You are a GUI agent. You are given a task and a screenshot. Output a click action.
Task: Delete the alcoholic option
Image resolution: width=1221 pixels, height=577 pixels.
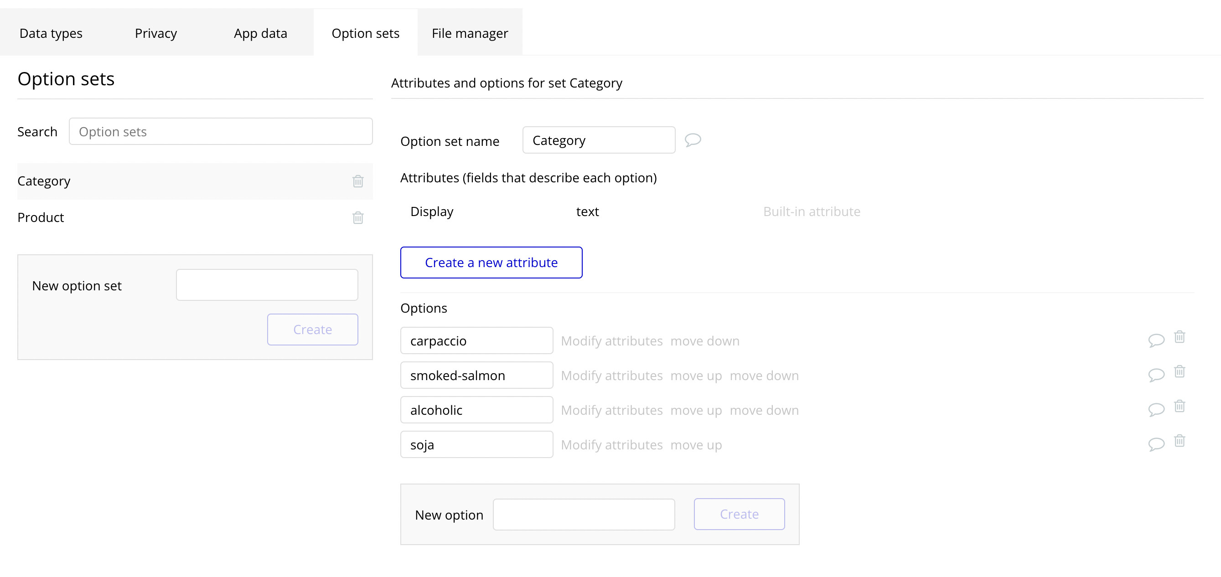1180,406
